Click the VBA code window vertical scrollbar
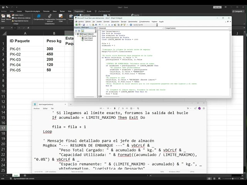 pyautogui.click(x=230, y=61)
